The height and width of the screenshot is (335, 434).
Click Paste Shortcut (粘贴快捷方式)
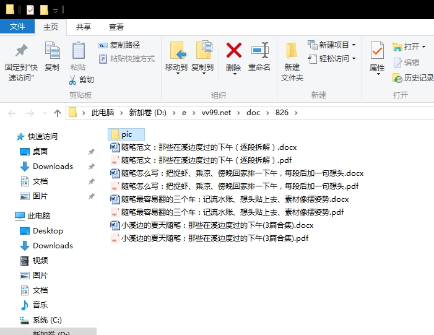[127, 59]
